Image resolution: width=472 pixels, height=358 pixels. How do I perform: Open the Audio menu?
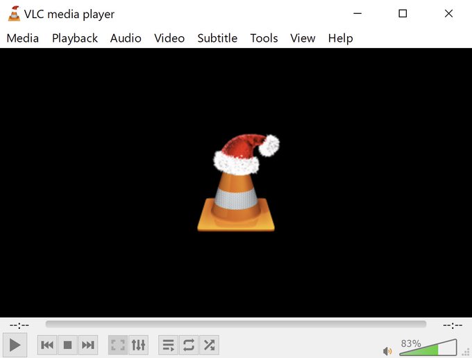126,38
